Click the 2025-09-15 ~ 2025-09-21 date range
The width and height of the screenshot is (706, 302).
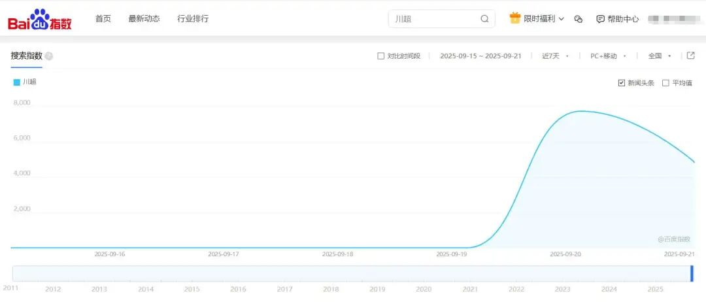click(x=480, y=56)
